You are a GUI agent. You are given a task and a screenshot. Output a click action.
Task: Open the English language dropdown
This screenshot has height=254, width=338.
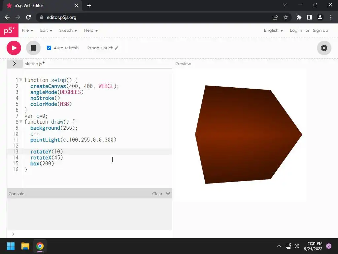273,30
